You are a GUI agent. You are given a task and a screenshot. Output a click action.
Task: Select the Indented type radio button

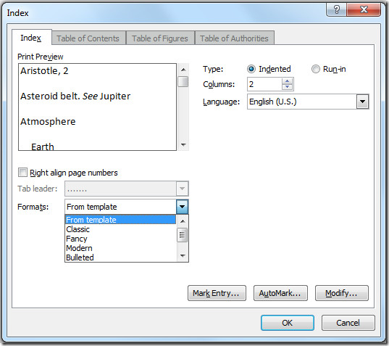pyautogui.click(x=251, y=69)
